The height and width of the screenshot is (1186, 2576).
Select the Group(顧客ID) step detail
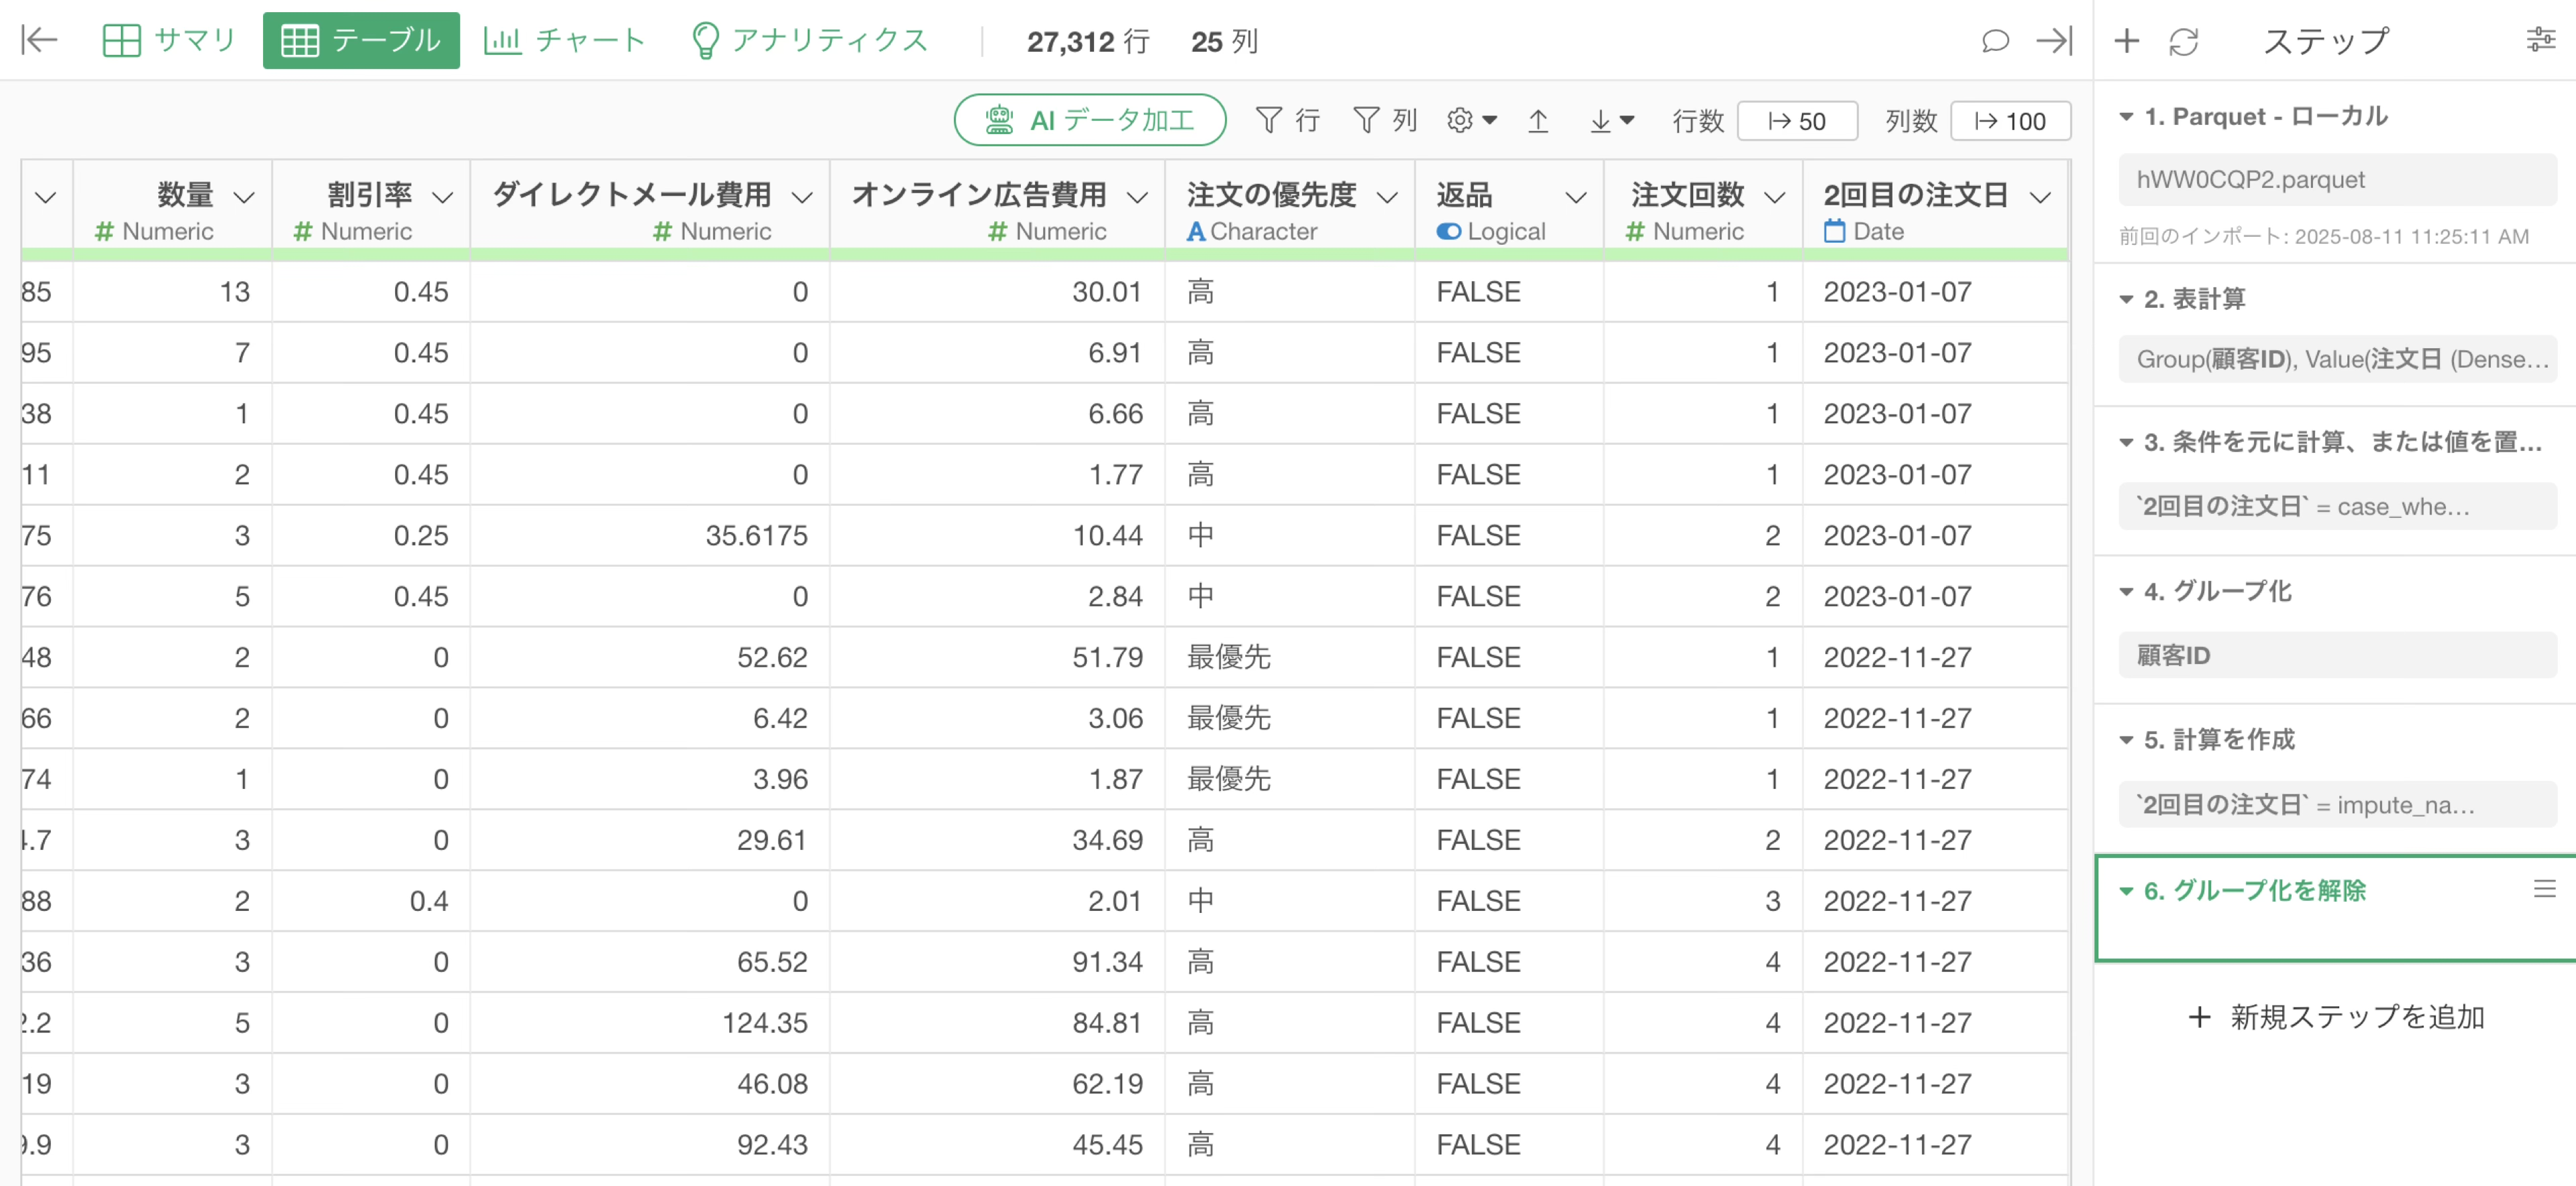pos(2337,358)
